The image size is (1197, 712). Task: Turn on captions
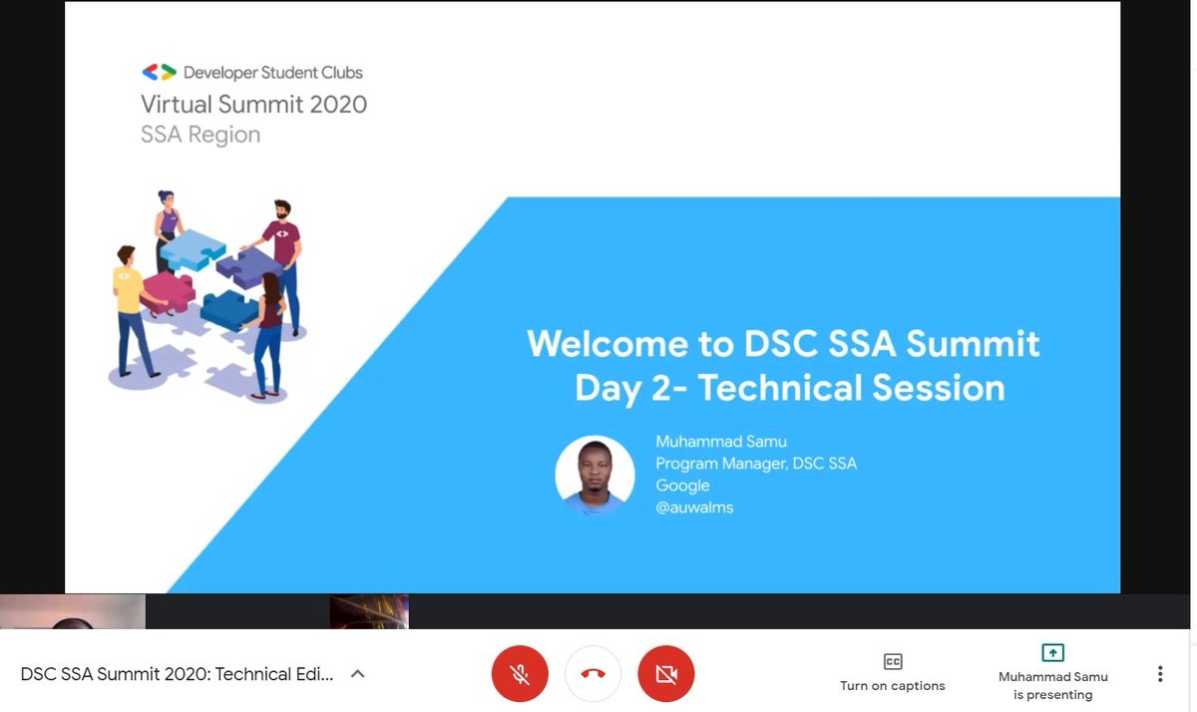[x=893, y=673]
